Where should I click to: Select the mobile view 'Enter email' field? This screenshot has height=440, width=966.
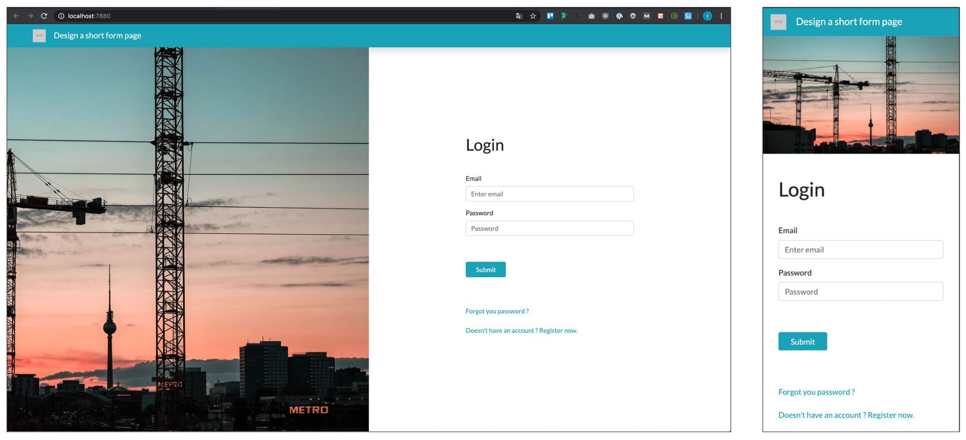click(860, 250)
